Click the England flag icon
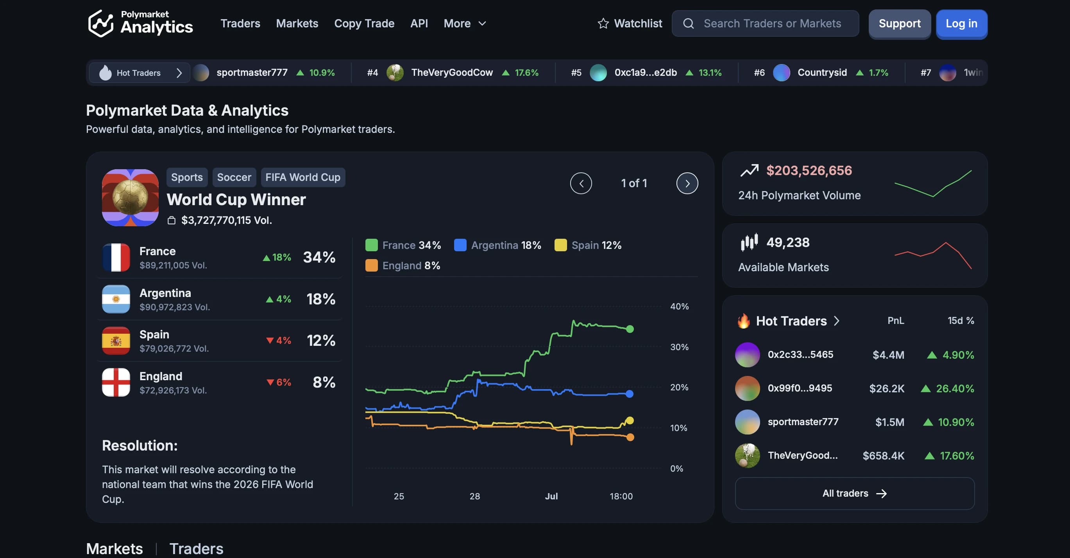Viewport: 1070px width, 558px height. 116,383
